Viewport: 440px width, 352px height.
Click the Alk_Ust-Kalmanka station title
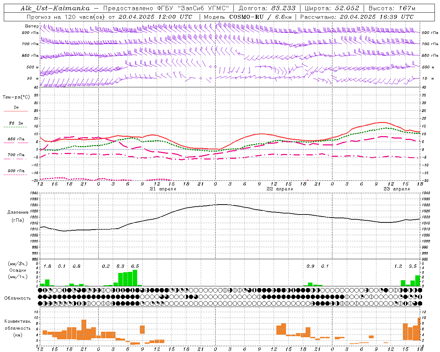[x=55, y=8]
